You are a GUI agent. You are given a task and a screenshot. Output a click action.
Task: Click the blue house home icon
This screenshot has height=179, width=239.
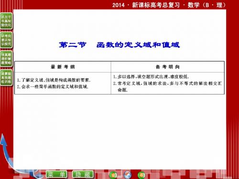pos(128,175)
